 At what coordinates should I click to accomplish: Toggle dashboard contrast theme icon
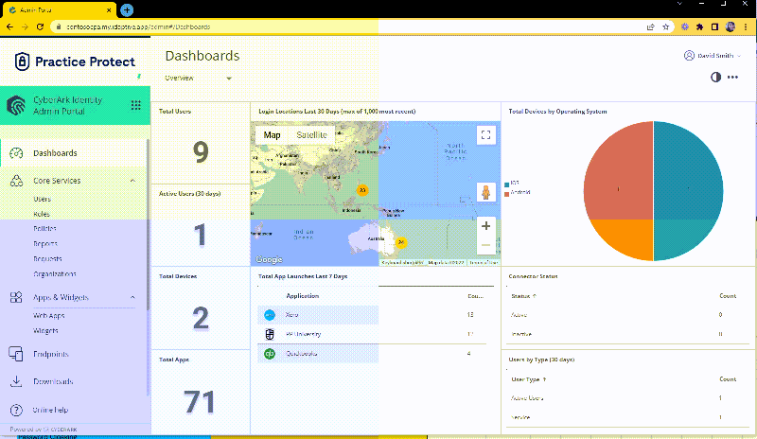click(x=716, y=78)
